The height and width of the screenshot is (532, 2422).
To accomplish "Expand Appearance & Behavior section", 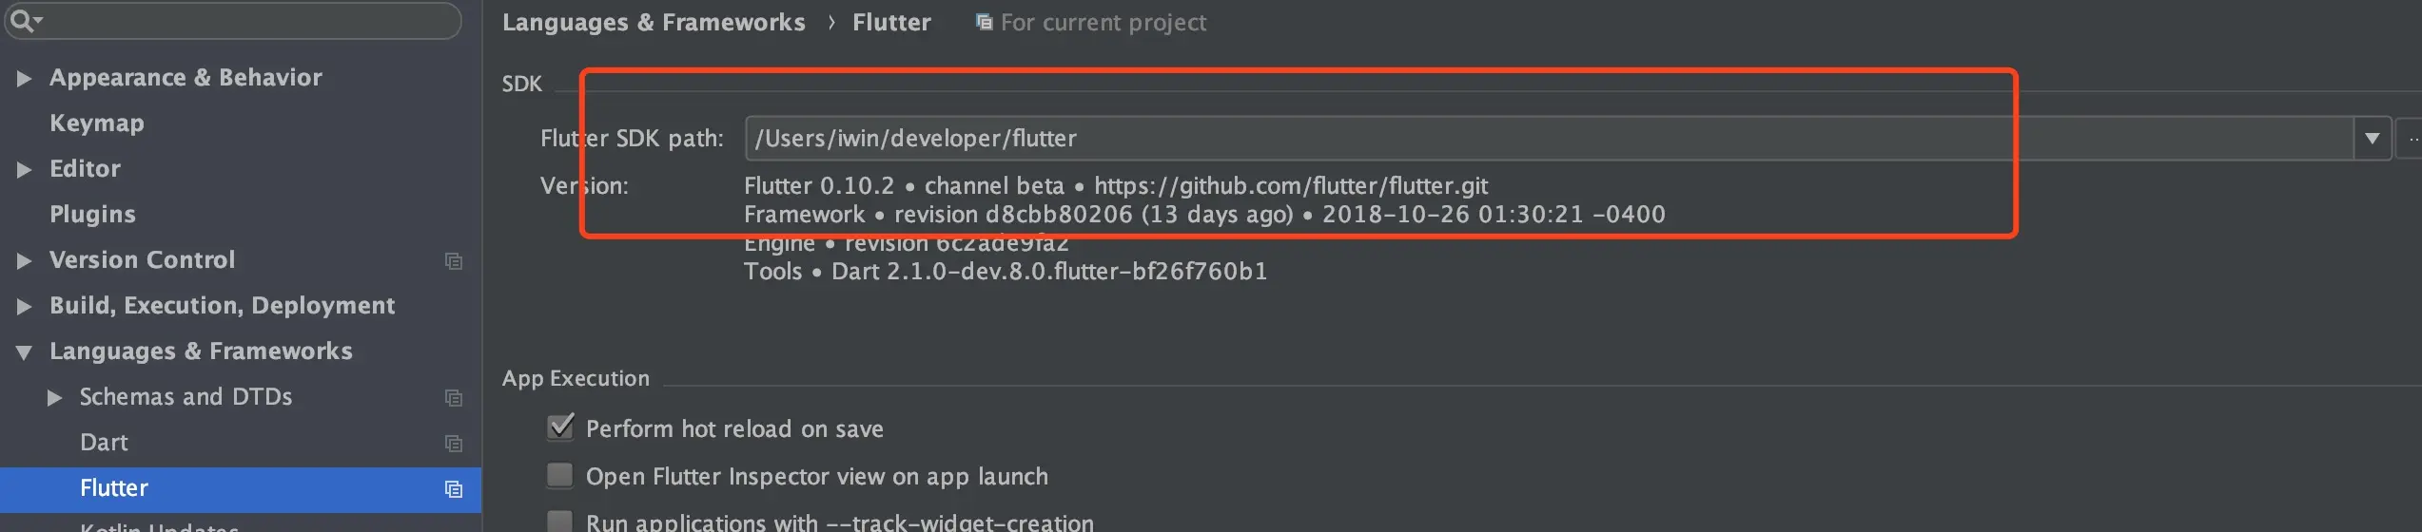I will point(24,78).
